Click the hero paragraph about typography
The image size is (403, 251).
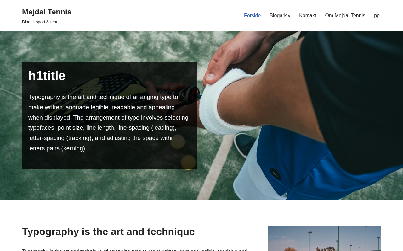(109, 123)
